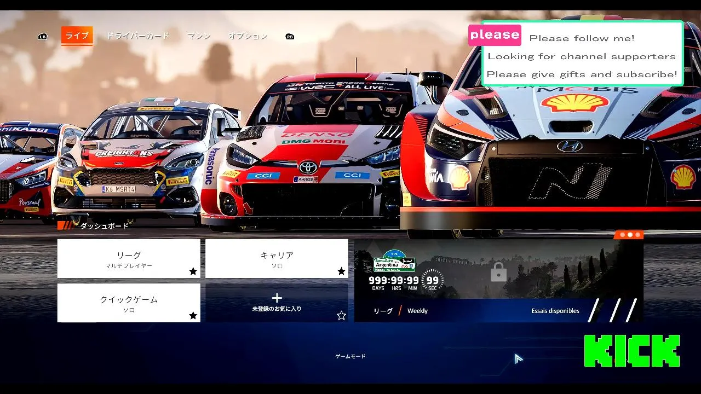Click the KICK logo overlay

(632, 351)
